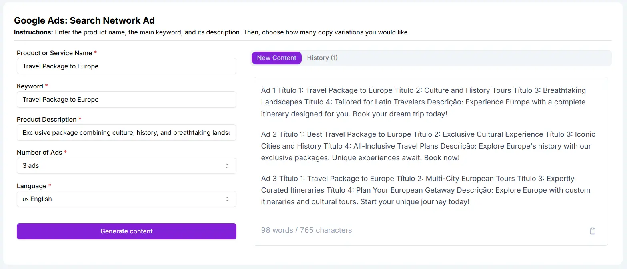
Task: Click the '98 words / 765 characters' counter
Action: pos(306,230)
